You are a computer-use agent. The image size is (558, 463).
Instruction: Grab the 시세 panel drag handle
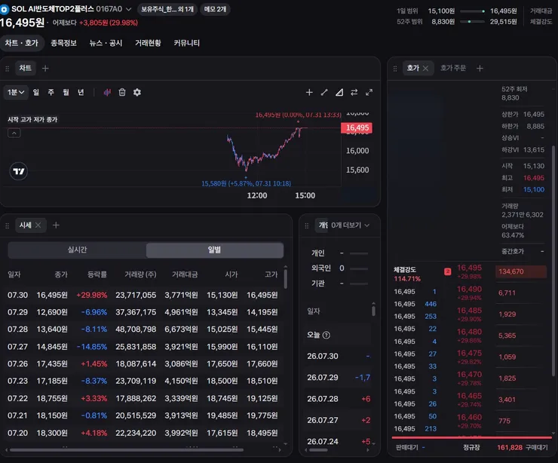[7, 225]
